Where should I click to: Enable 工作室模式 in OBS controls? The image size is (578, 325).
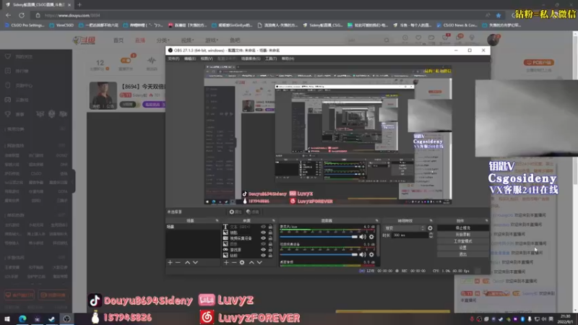pyautogui.click(x=463, y=241)
